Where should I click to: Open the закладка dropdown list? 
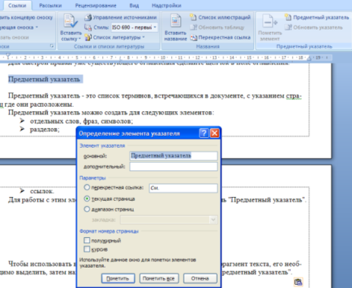coord(213,220)
